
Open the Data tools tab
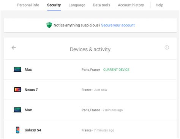101,5
